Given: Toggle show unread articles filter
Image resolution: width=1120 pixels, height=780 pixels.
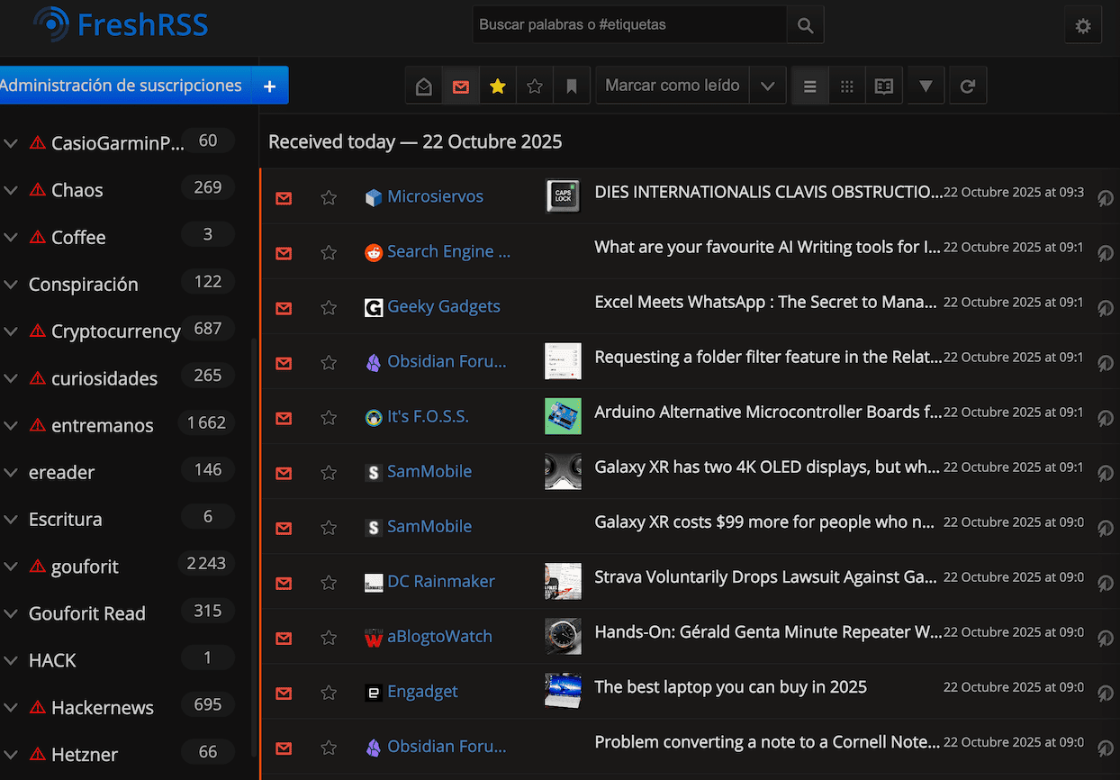Looking at the screenshot, I should click(461, 86).
